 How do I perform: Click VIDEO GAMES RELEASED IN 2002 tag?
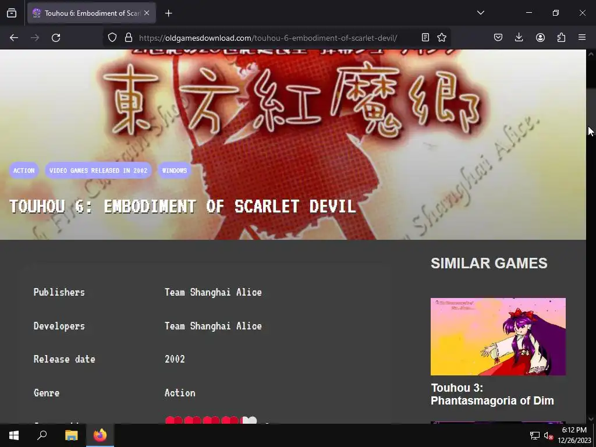tap(98, 171)
